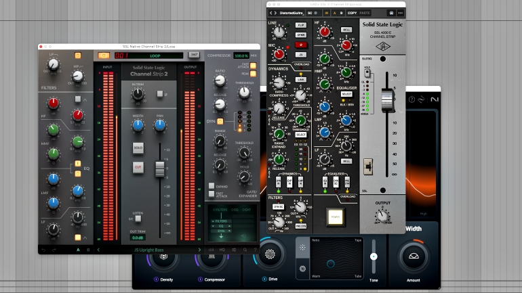Enable the gate EXPAND button

click(212, 185)
